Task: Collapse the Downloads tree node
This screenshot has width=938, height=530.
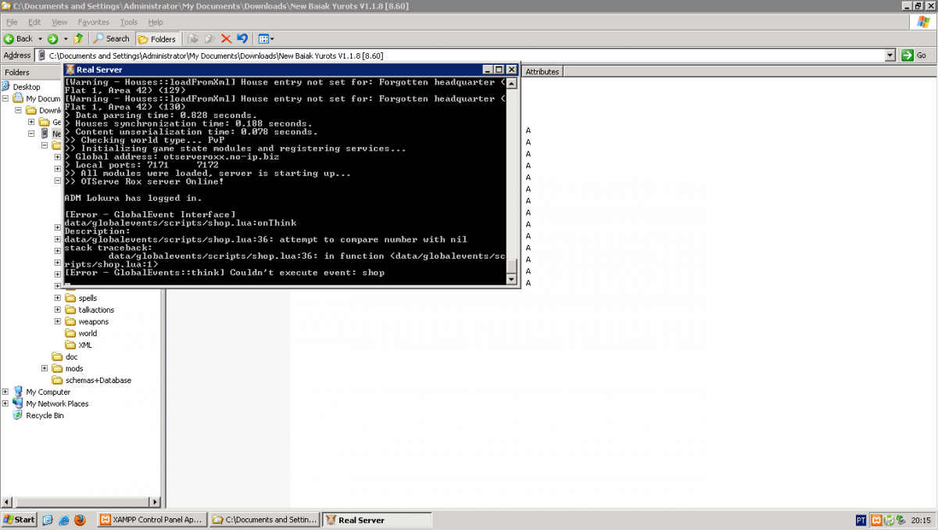Action: pos(19,110)
